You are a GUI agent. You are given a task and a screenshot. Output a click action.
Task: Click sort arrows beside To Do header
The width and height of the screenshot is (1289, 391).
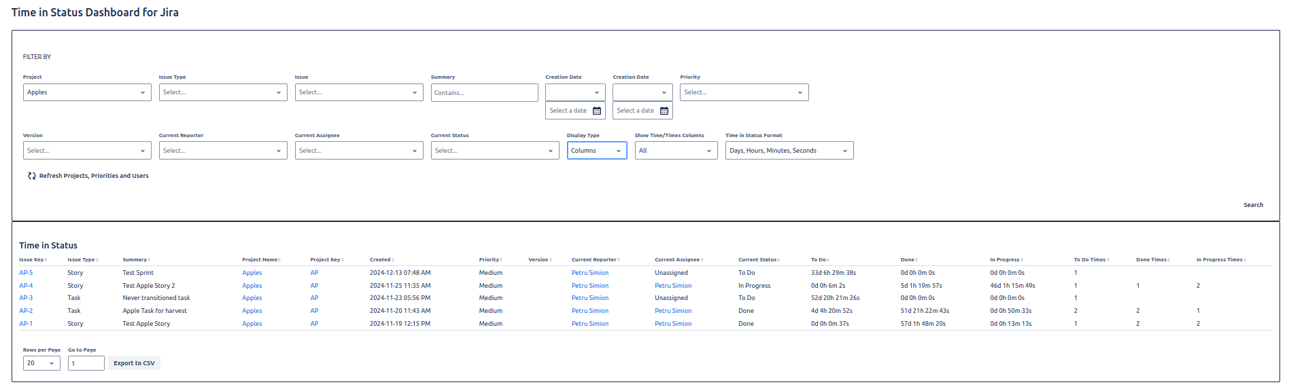coord(828,260)
